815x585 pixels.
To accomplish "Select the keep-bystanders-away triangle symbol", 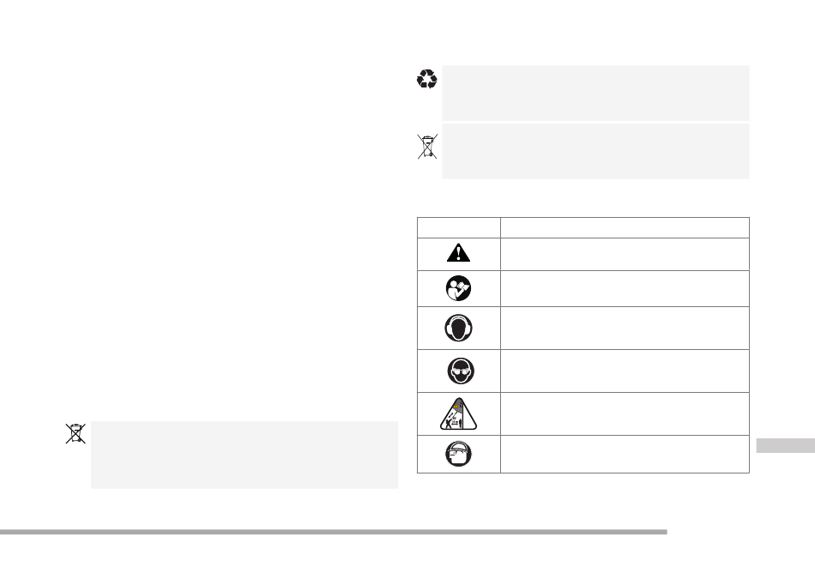I will 458,414.
